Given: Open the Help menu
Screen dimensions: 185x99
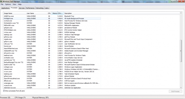Looking at the screenshot, I should [x=20, y=4].
